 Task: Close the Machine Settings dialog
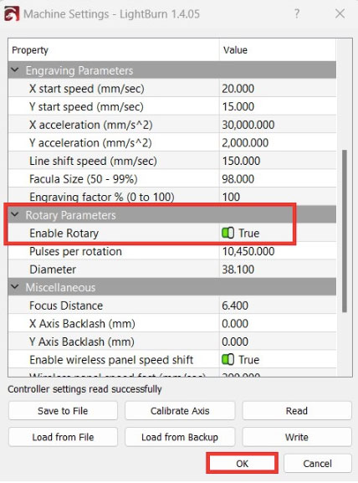[x=340, y=13]
